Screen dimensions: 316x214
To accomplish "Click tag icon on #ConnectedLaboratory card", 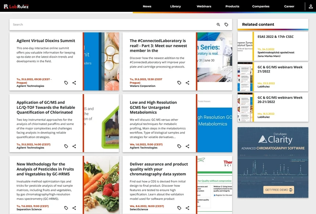I will point(179,83).
